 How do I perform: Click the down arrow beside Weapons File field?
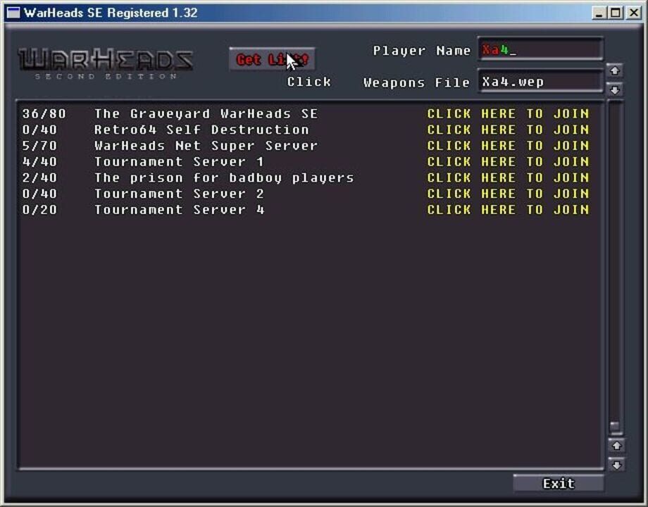click(615, 90)
